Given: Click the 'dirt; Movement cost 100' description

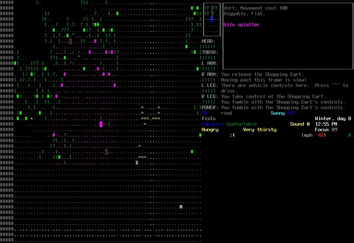Looking at the screenshot, I should click(255, 8).
